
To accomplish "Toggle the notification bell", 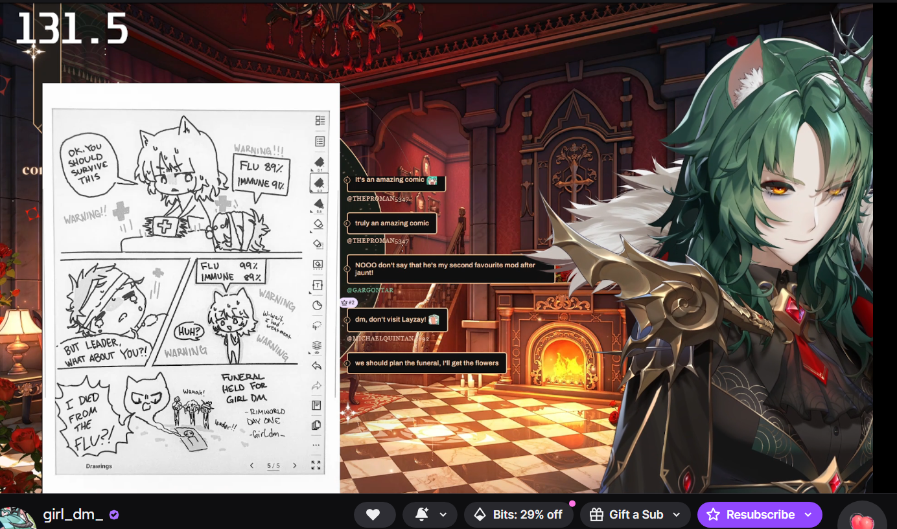I will point(422,515).
